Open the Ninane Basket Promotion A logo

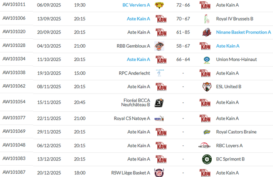207,32
